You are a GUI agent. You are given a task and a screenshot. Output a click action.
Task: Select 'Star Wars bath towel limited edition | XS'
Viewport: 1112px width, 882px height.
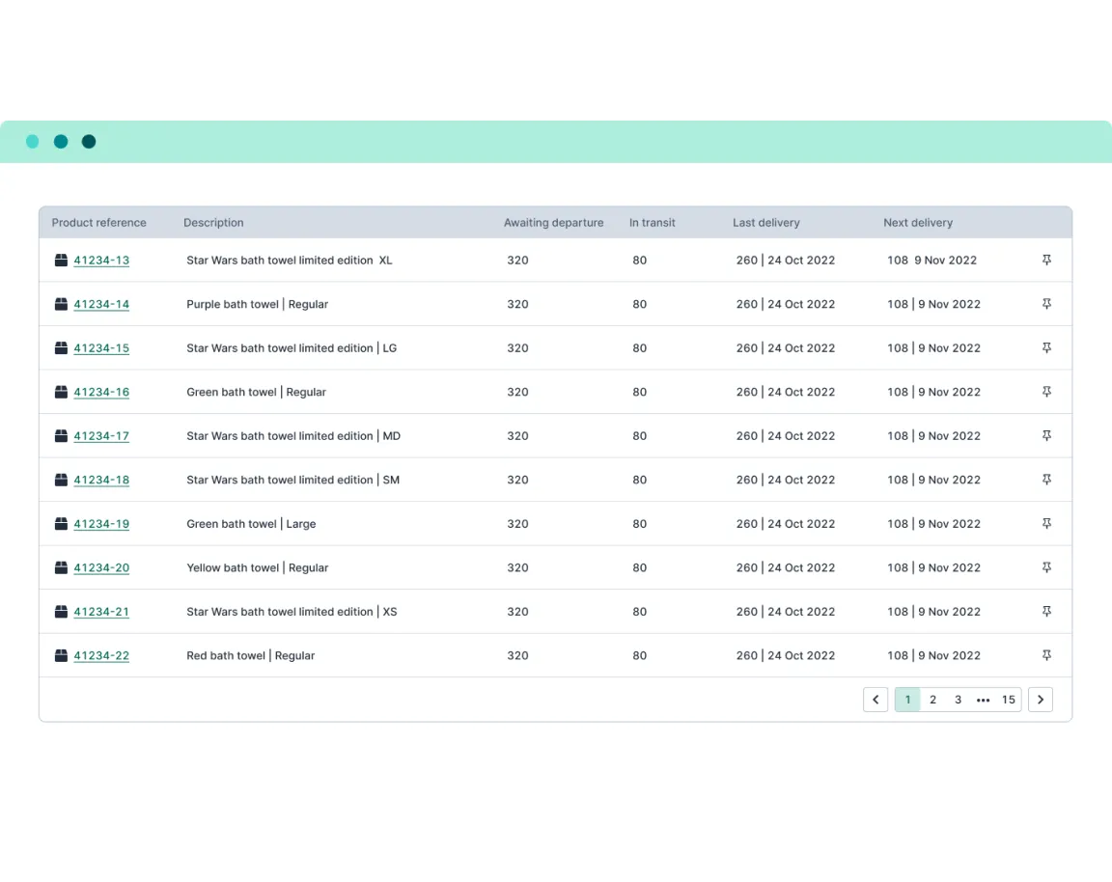pyautogui.click(x=292, y=612)
